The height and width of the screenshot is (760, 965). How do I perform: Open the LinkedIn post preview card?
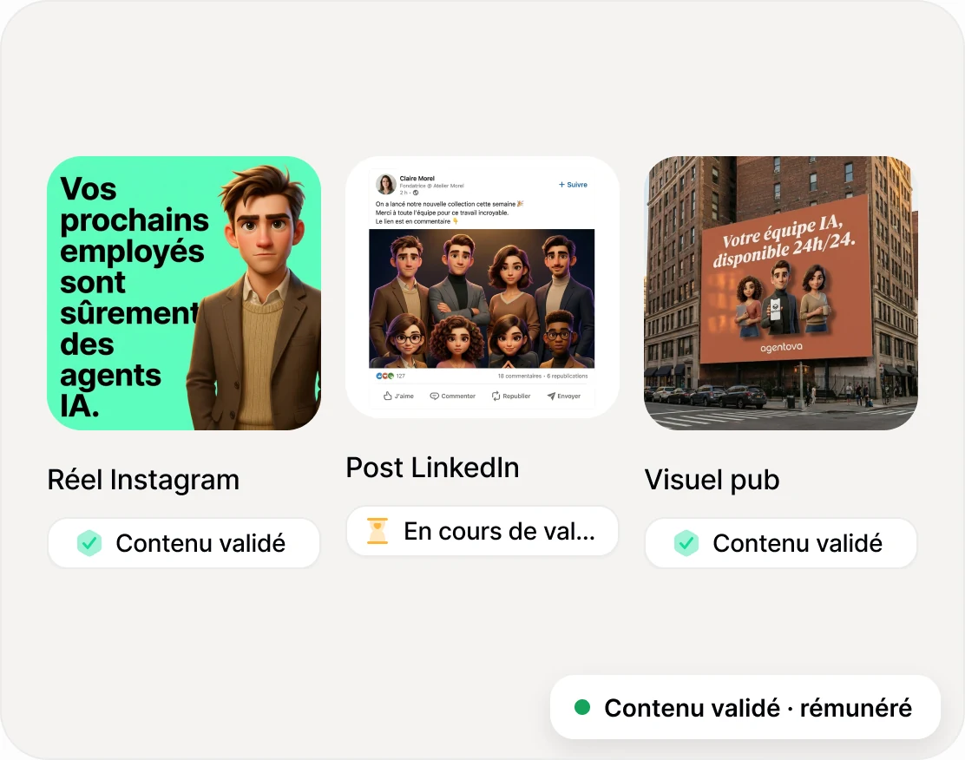click(482, 287)
